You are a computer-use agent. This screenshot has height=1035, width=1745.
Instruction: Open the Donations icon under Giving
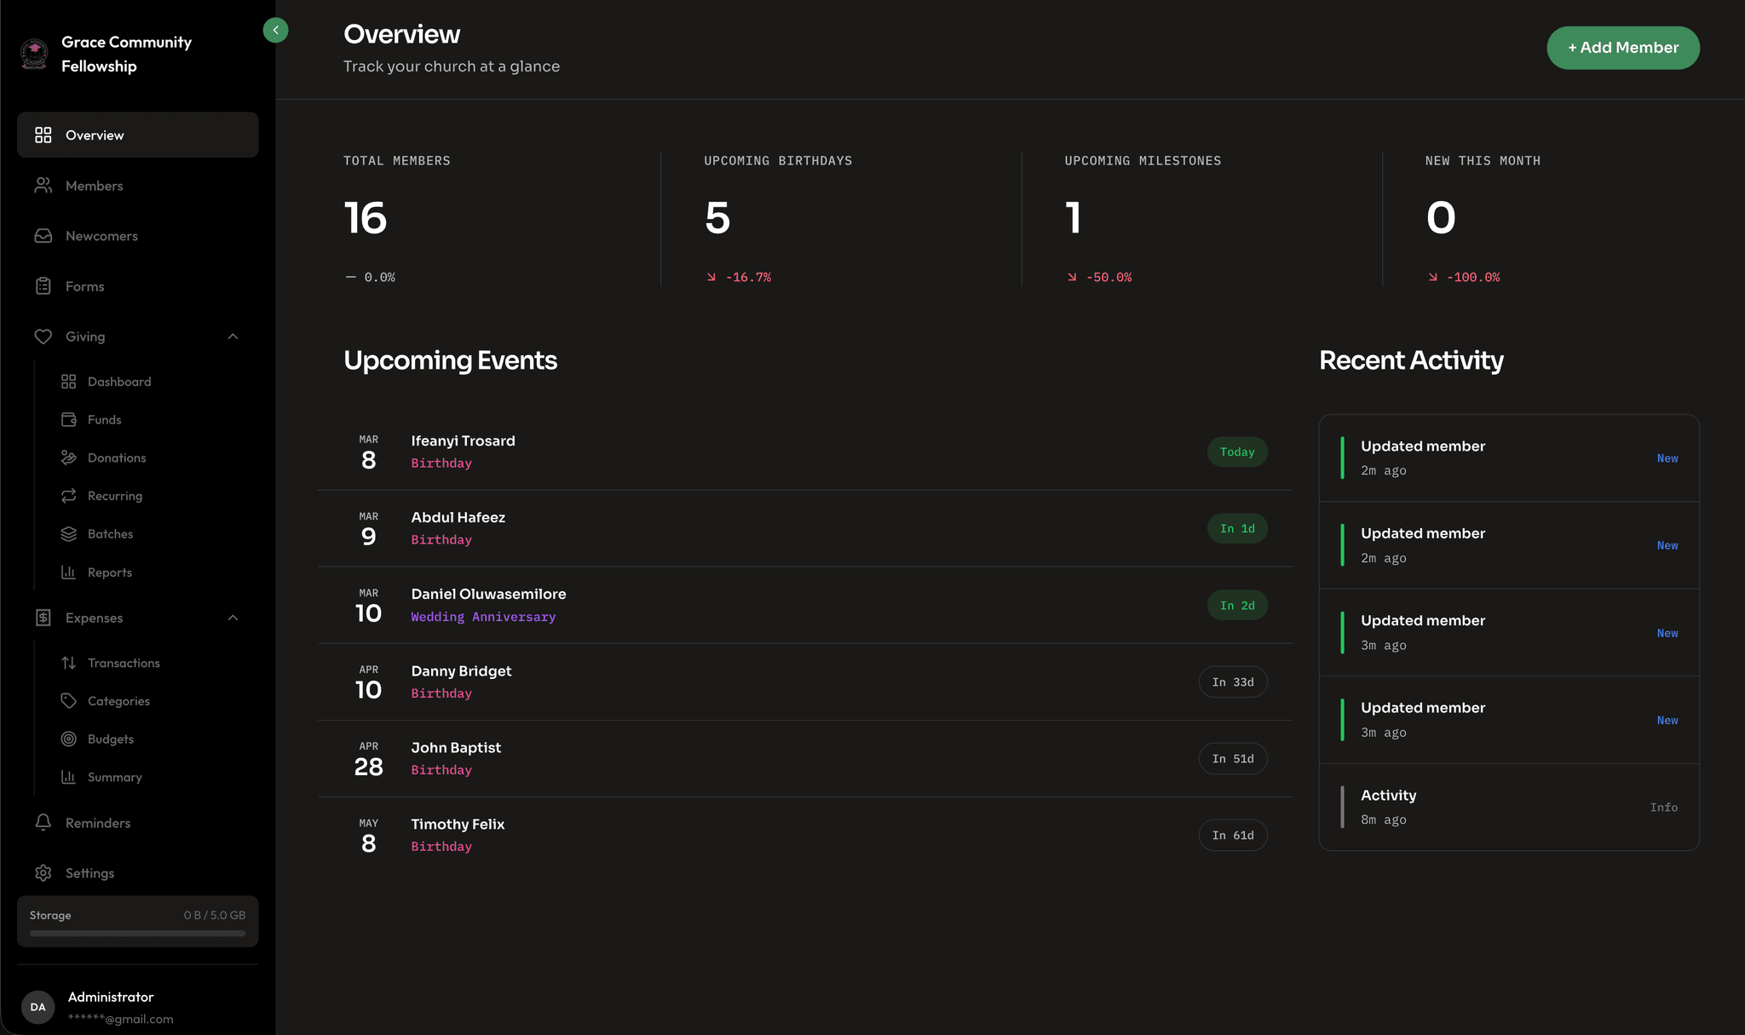(x=69, y=457)
